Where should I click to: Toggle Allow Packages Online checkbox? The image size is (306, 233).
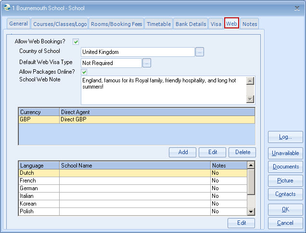pyautogui.click(x=84, y=72)
